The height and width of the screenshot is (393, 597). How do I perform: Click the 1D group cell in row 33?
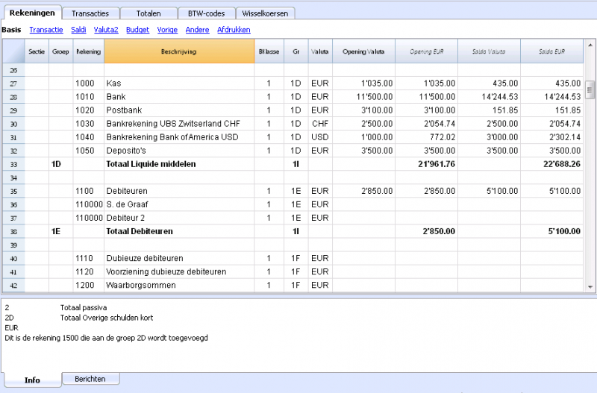pyautogui.click(x=60, y=164)
